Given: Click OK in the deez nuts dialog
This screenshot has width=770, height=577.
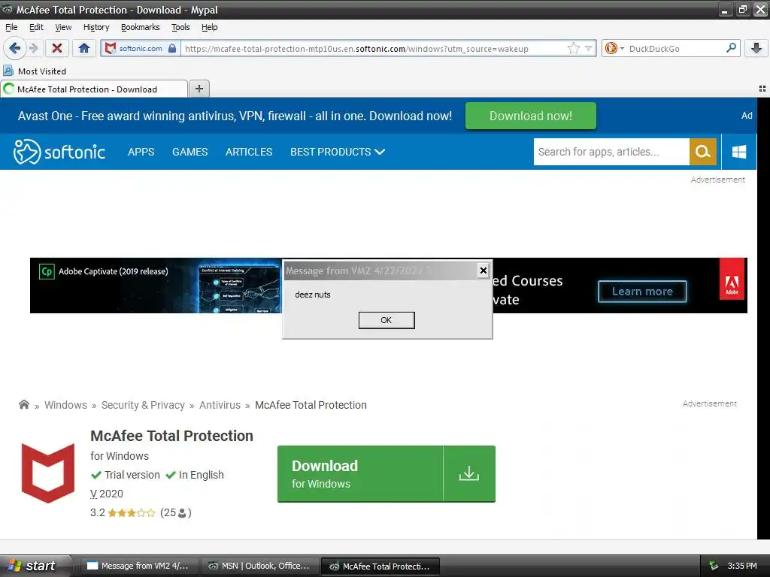Looking at the screenshot, I should 387,320.
